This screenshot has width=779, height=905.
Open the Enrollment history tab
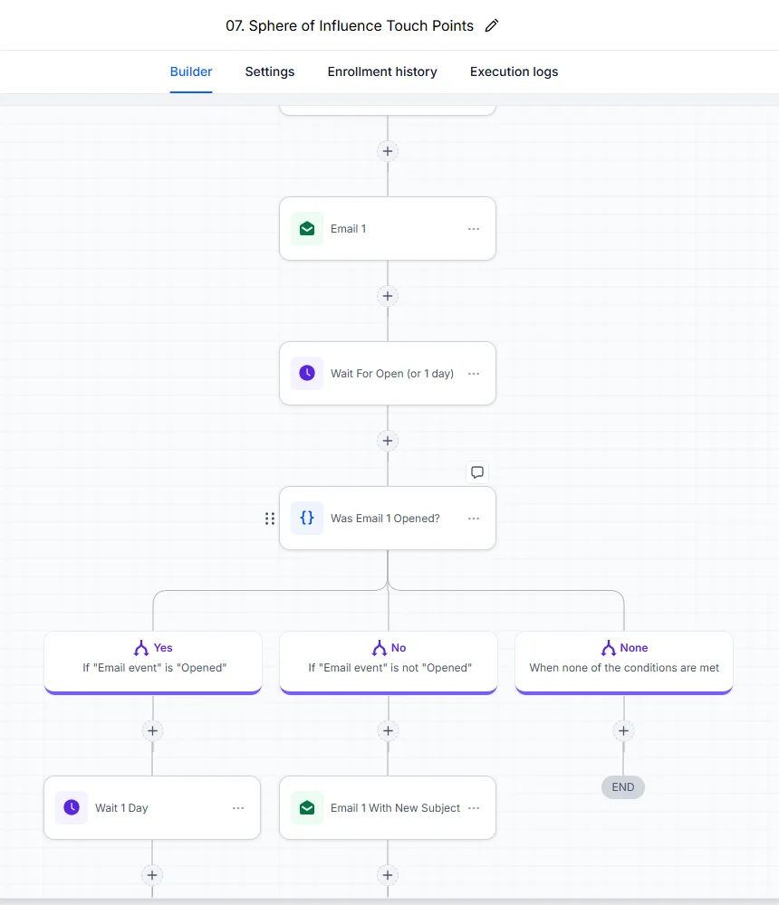[382, 71]
